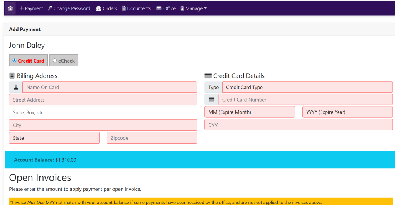Click the plus icon beside Payment
Viewport: 395px width, 205px height.
click(x=22, y=8)
